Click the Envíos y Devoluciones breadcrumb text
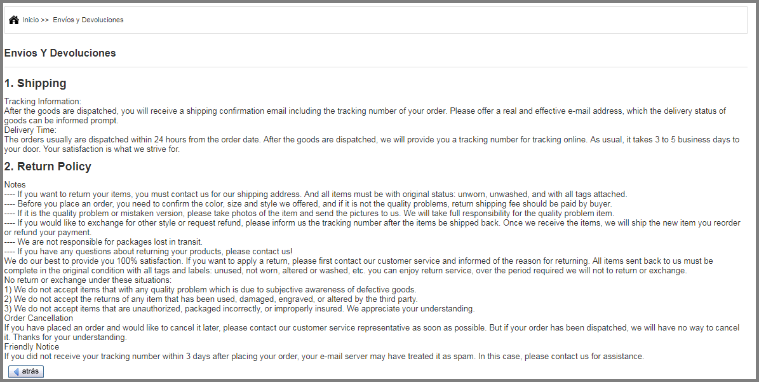The image size is (759, 382). pos(88,20)
